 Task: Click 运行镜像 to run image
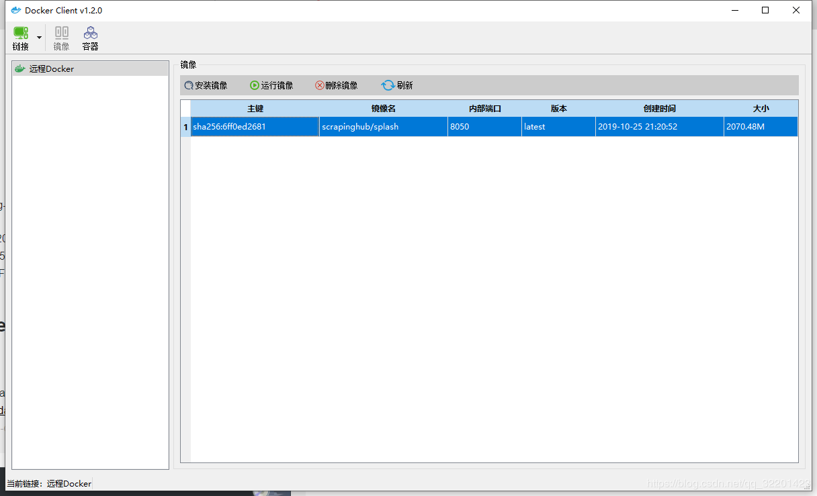click(271, 85)
